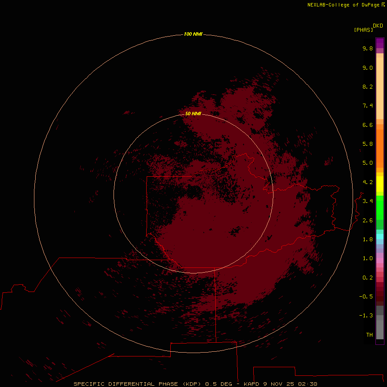Click the purple top segment of color bar

[380, 43]
